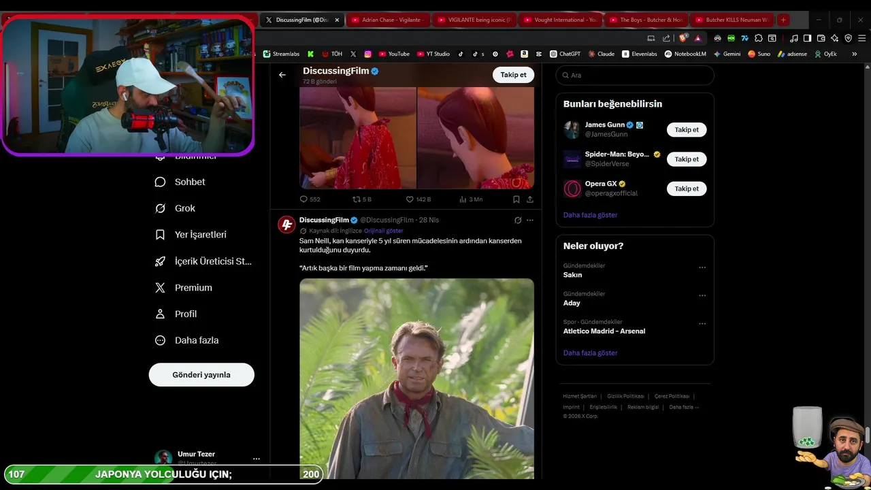Expand Daha fazla in the sidebar
Screen dimensions: 871x490
[x=186, y=340]
